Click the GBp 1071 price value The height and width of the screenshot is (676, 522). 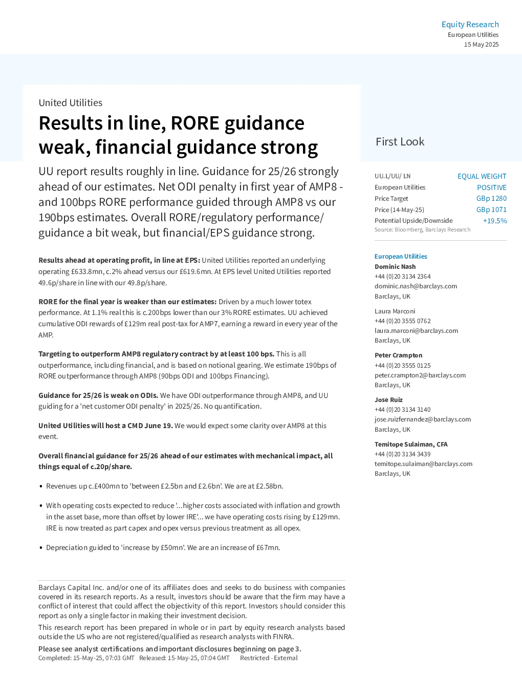click(491, 209)
